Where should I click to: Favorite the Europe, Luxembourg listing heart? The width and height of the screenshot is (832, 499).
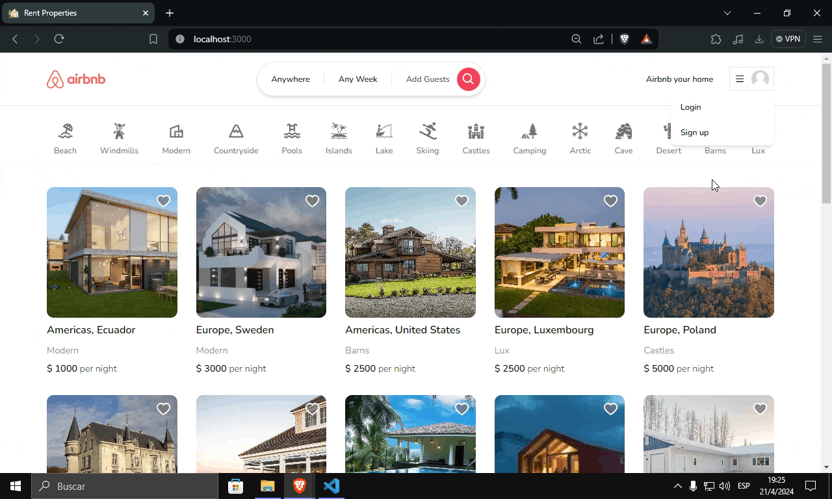610,201
